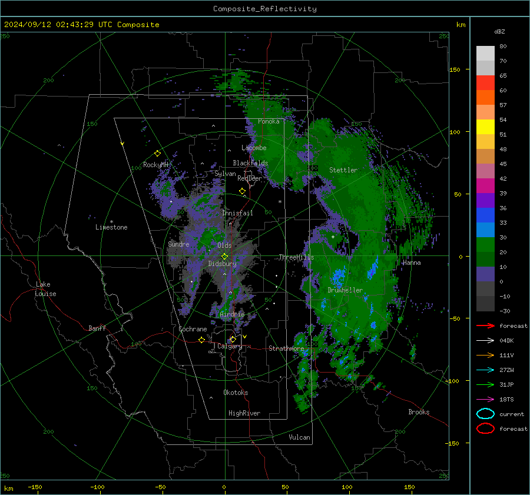Screen dimensions: 530x495
Task: Click the Lacombe city label
Action: 254,148
